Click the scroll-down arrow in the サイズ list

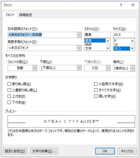(x=132, y=48)
